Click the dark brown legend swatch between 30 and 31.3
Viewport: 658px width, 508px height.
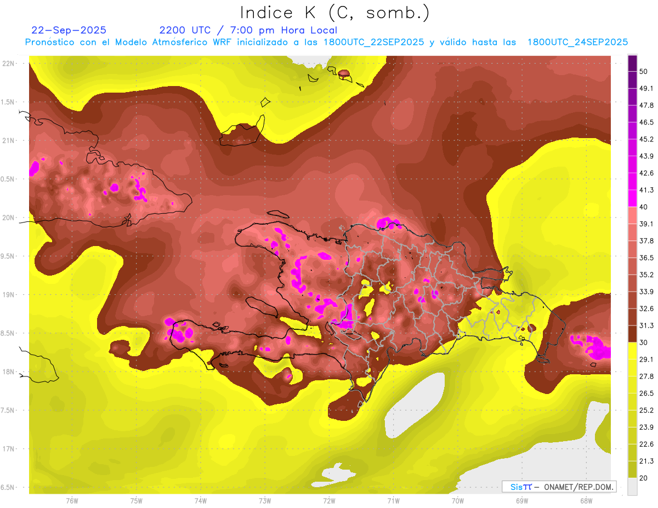point(633,334)
